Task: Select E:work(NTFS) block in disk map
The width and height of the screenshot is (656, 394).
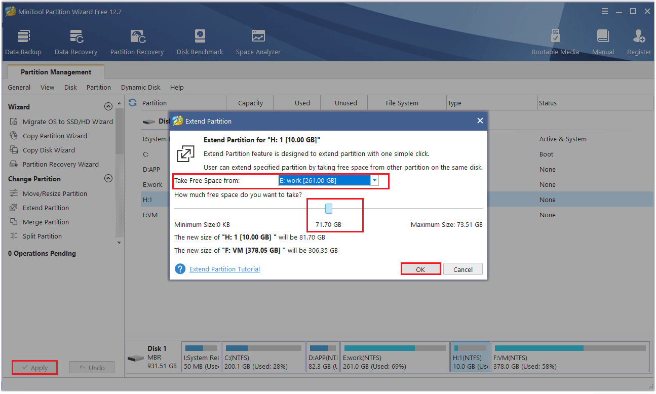Action: point(395,357)
